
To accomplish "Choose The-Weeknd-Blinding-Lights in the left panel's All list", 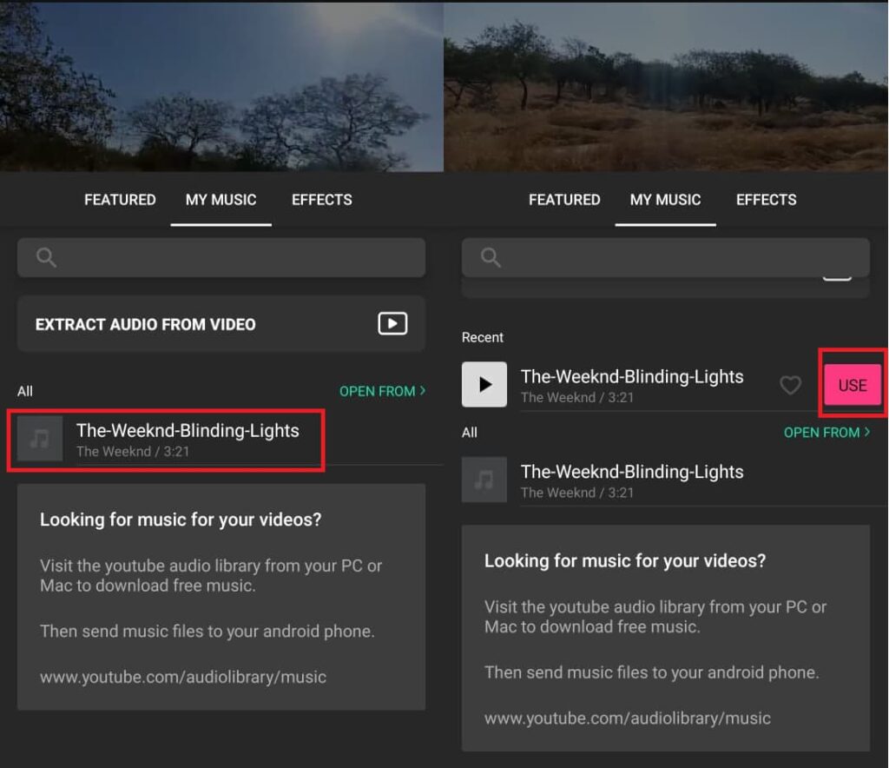I will point(188,431).
